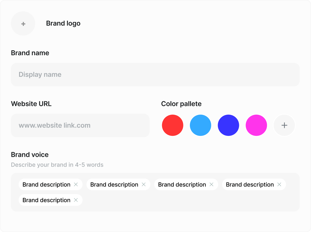Screen dimensions: 311x232
Task: Focus the Display name input field
Action: (x=155, y=75)
